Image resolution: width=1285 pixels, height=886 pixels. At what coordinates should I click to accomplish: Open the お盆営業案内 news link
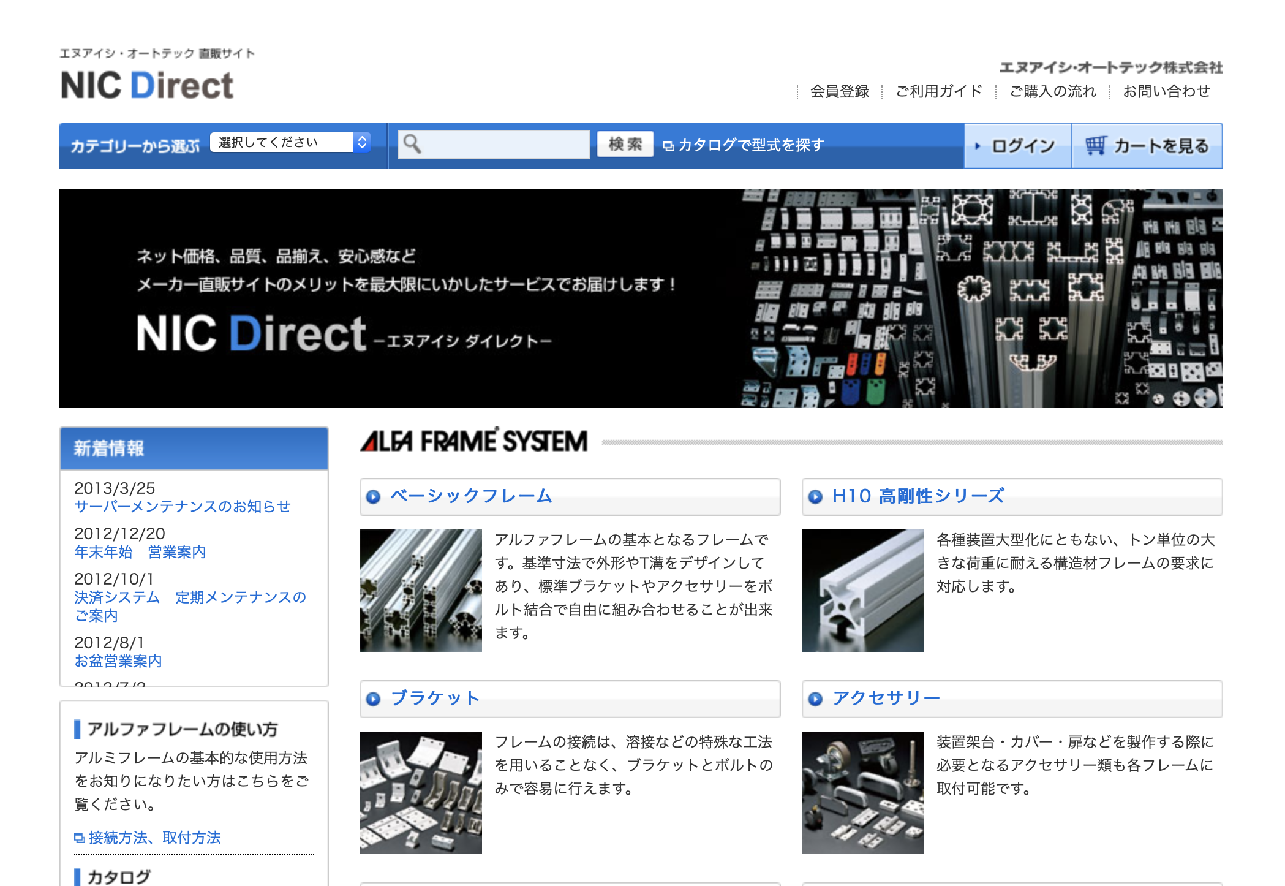tap(118, 661)
